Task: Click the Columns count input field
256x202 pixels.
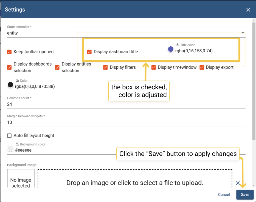Action: point(126,104)
